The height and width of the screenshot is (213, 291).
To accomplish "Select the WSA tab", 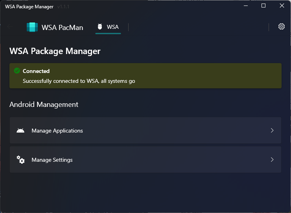I will click(x=108, y=27).
